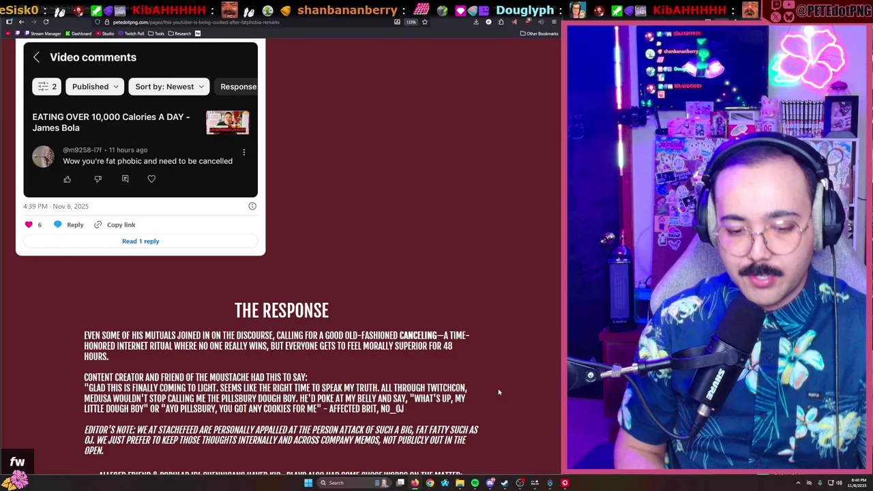This screenshot has height=491, width=873.
Task: Open the browser hamburger menu
Action: (553, 22)
